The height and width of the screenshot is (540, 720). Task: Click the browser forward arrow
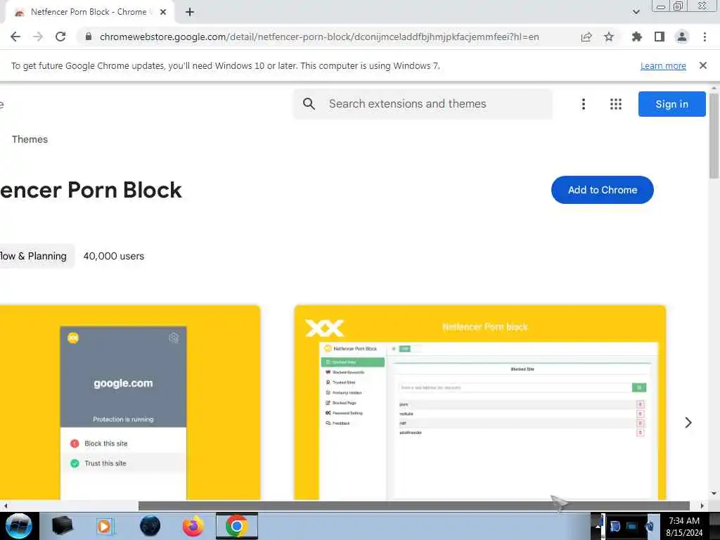pos(38,37)
